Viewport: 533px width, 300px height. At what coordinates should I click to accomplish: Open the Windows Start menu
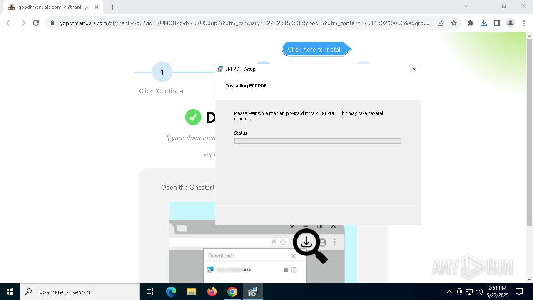click(x=10, y=292)
